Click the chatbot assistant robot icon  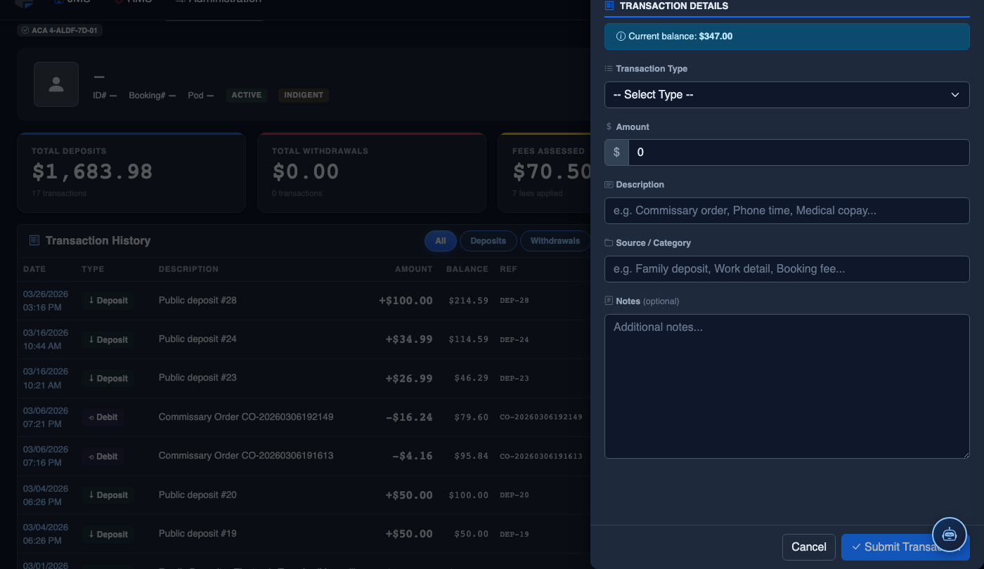point(950,534)
